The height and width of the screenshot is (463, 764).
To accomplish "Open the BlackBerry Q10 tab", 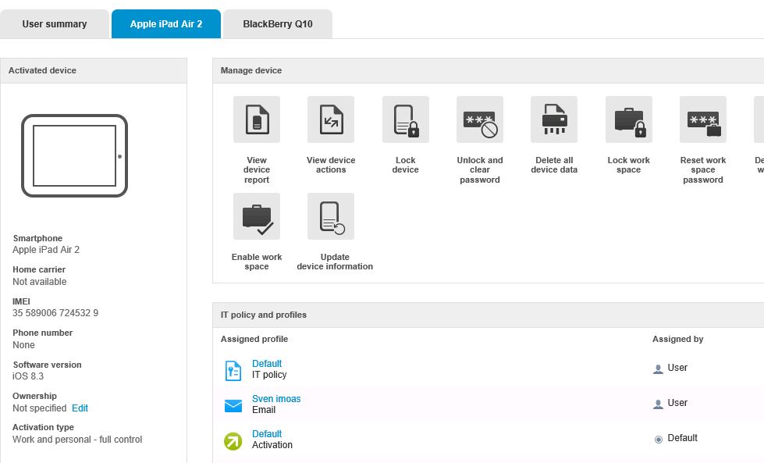I will (278, 24).
